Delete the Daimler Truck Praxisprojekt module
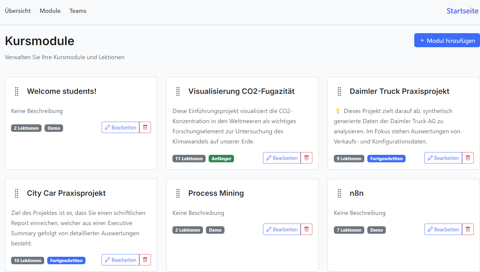The width and height of the screenshot is (480, 272). pyautogui.click(x=468, y=158)
